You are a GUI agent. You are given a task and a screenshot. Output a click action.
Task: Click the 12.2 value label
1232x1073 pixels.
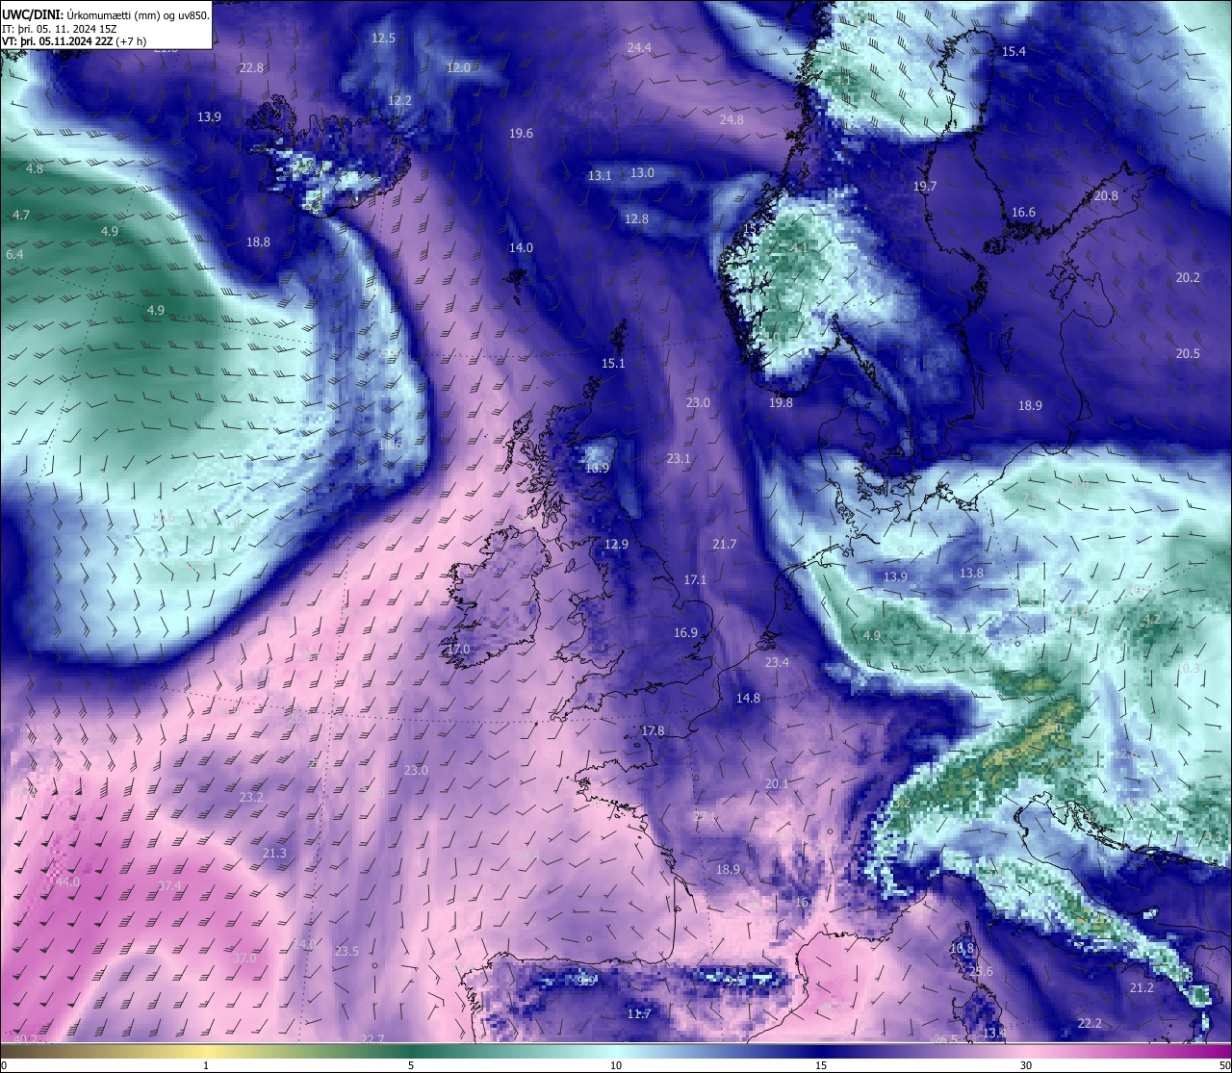[399, 101]
